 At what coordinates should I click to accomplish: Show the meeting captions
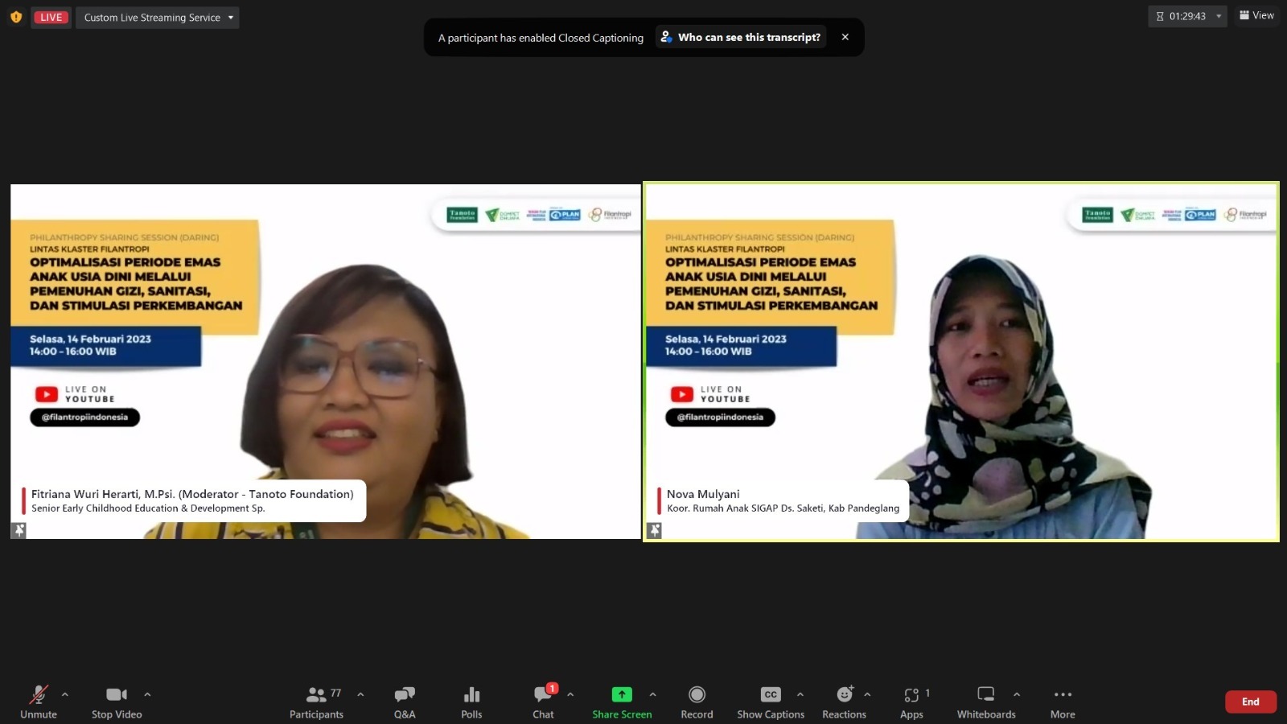tap(770, 701)
